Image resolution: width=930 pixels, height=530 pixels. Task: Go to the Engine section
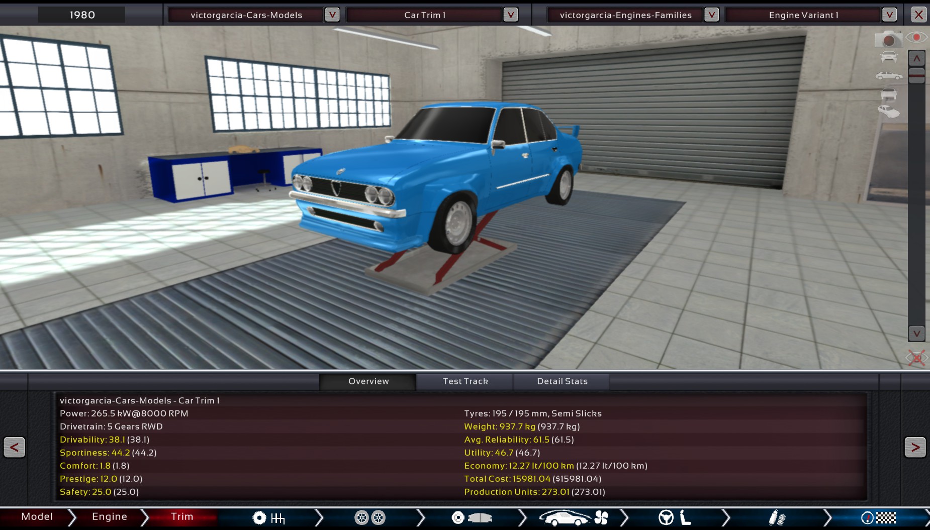click(109, 516)
